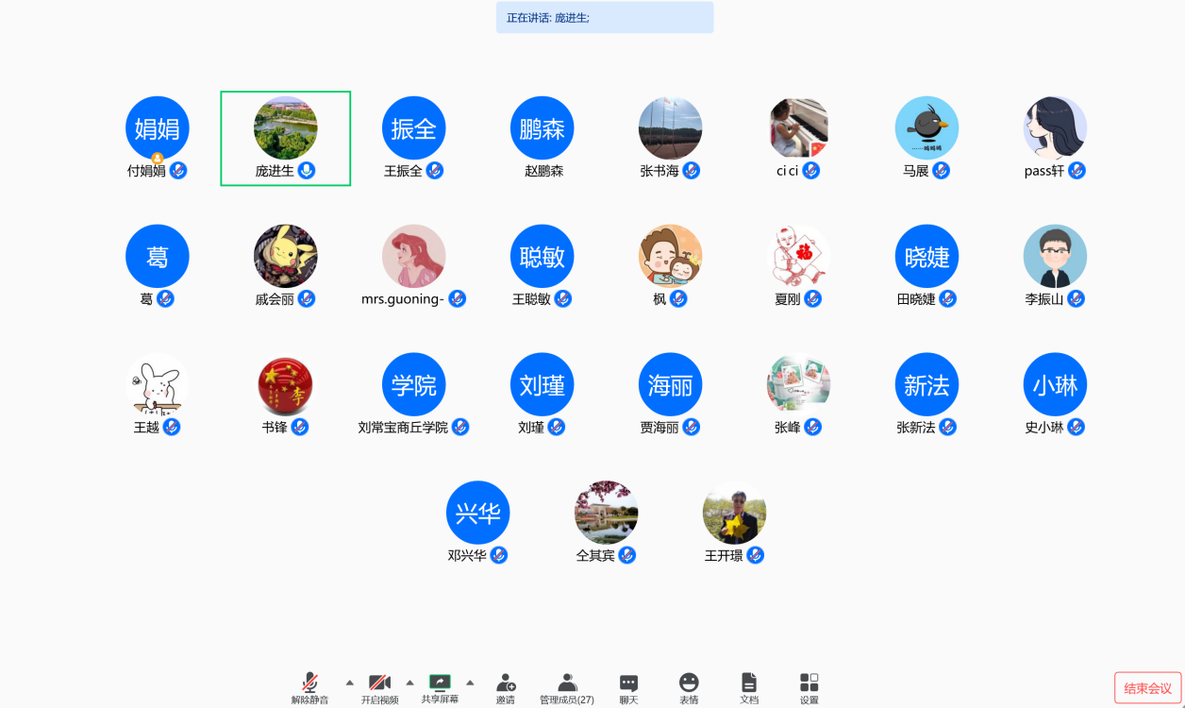Click microphone icon next to 庞进生

pos(306,171)
